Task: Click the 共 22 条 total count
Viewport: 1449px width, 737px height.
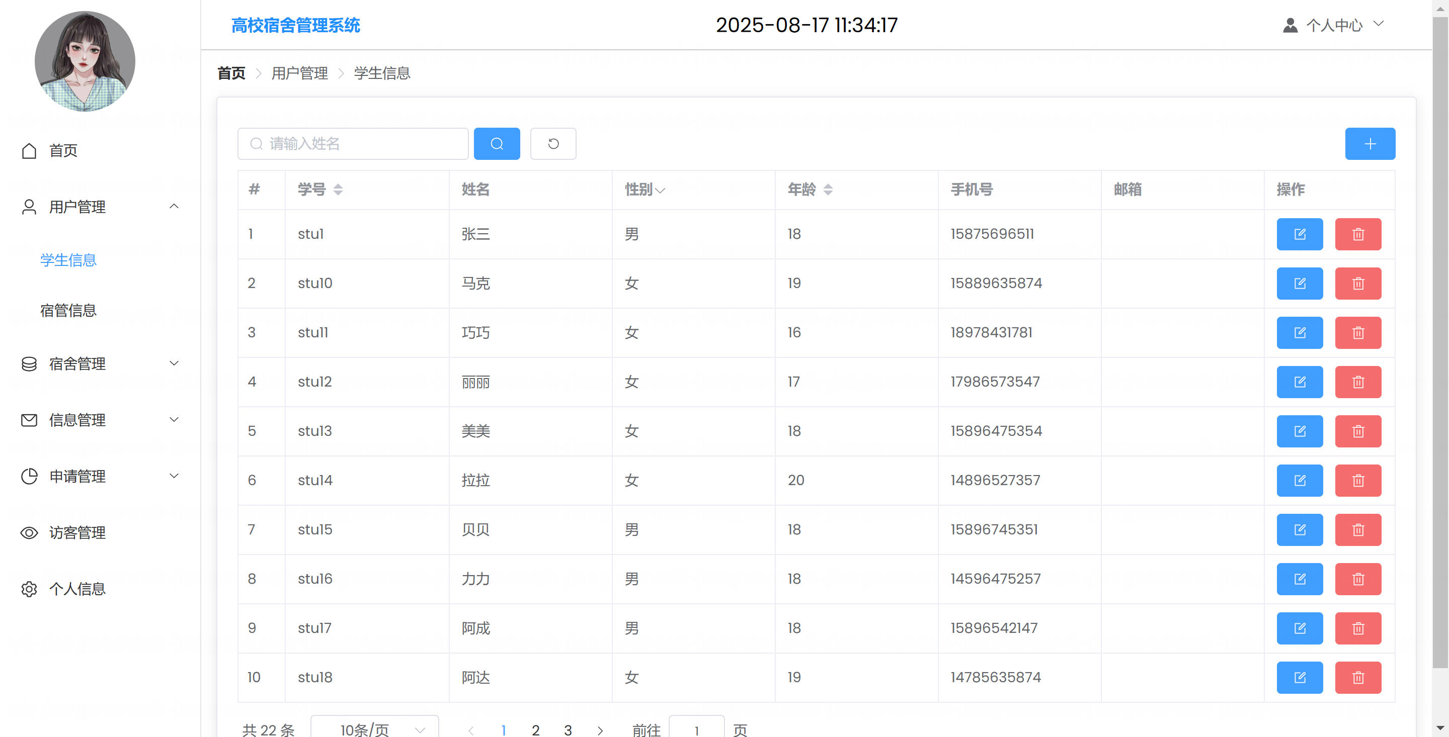Action: 268,729
